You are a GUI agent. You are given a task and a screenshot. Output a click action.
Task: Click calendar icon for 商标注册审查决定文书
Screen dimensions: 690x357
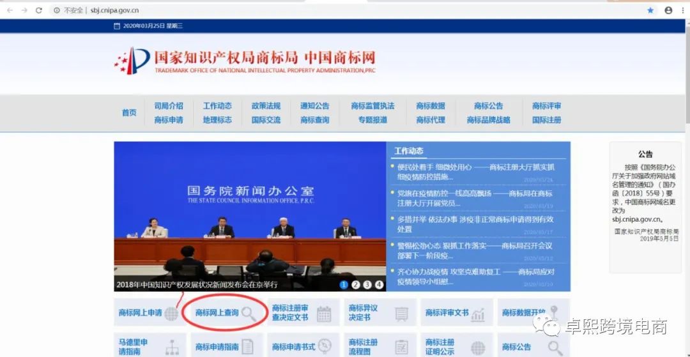tap(324, 314)
